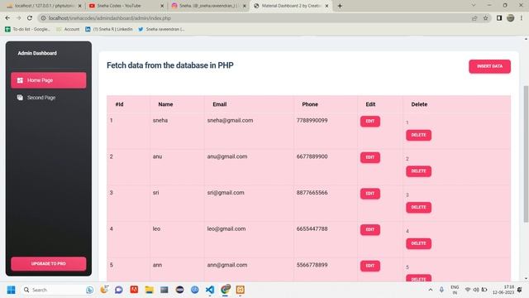Edit the sneha row
Screen dimensions: 529x298
370,122
